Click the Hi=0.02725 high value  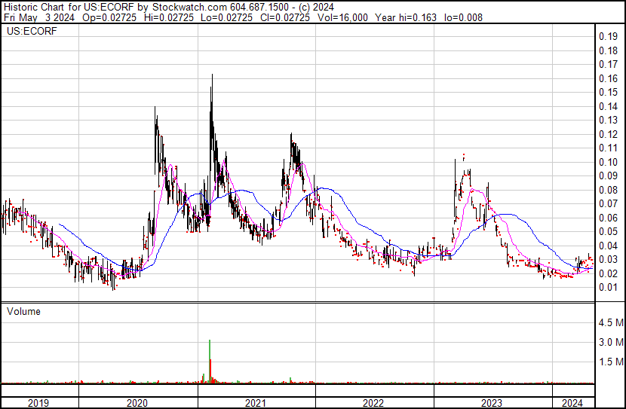click(x=168, y=17)
